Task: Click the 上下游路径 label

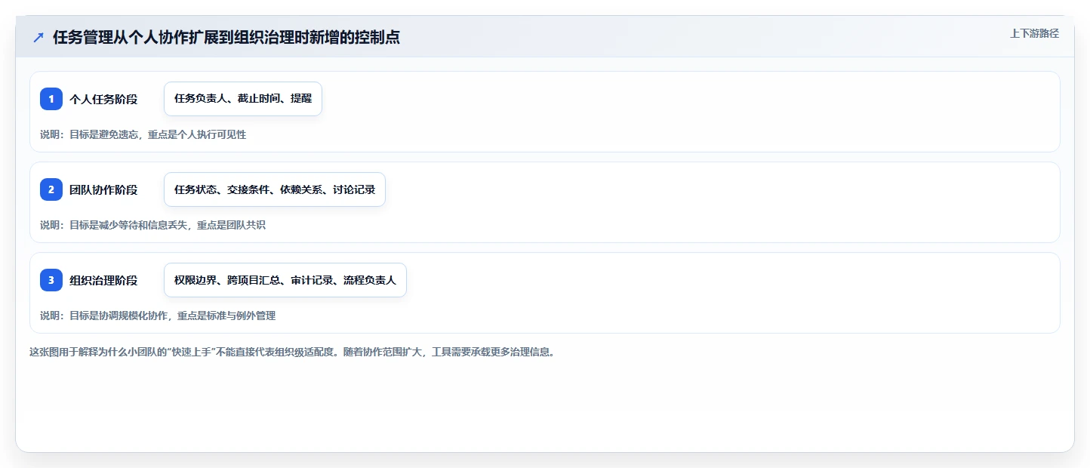Action: [x=1035, y=33]
